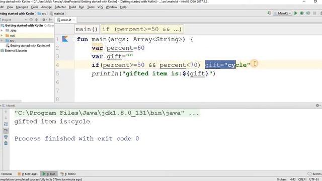Open the Tools menu
Image resolution: width=322 pixels, height=181 pixels.
point(91,7)
